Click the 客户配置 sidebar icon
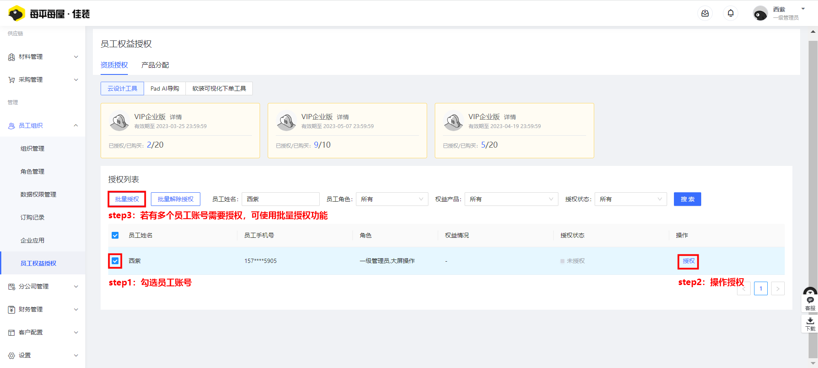The image size is (818, 368). pos(12,333)
